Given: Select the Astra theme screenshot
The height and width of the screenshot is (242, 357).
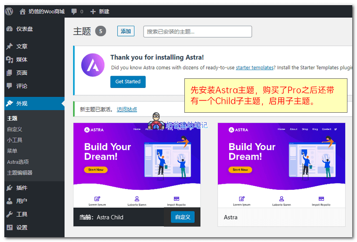Looking at the screenshot, I should 281,165.
